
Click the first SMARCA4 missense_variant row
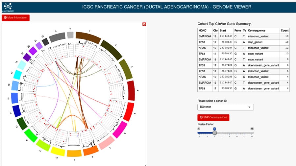[x=243, y=36]
